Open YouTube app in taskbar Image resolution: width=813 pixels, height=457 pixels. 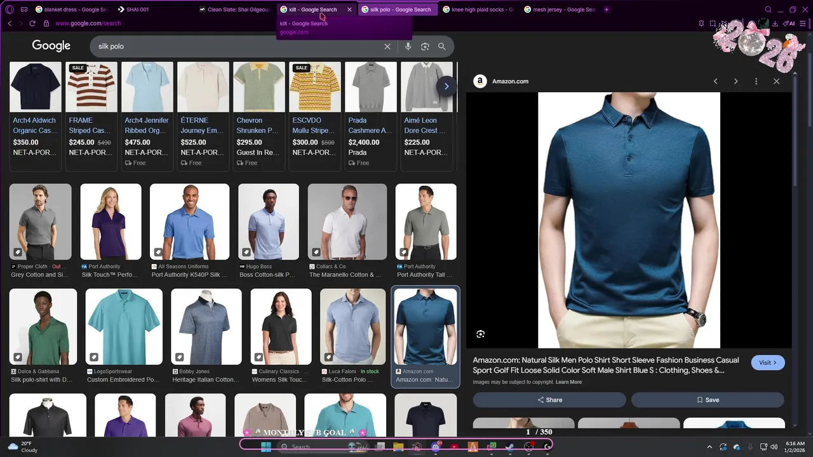point(454,447)
